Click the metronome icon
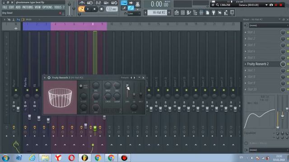Screen dimensions: 289x162 click(82, 3)
